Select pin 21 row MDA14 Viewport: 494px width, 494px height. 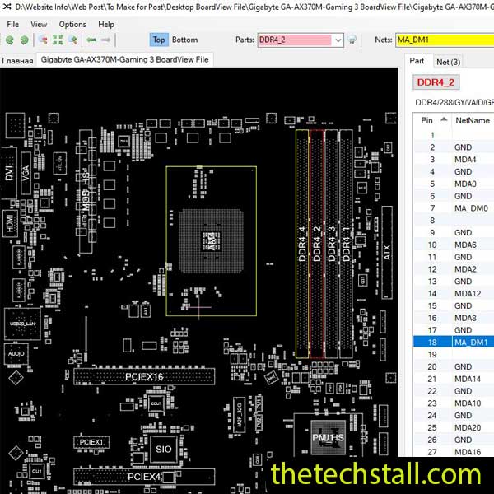point(454,379)
